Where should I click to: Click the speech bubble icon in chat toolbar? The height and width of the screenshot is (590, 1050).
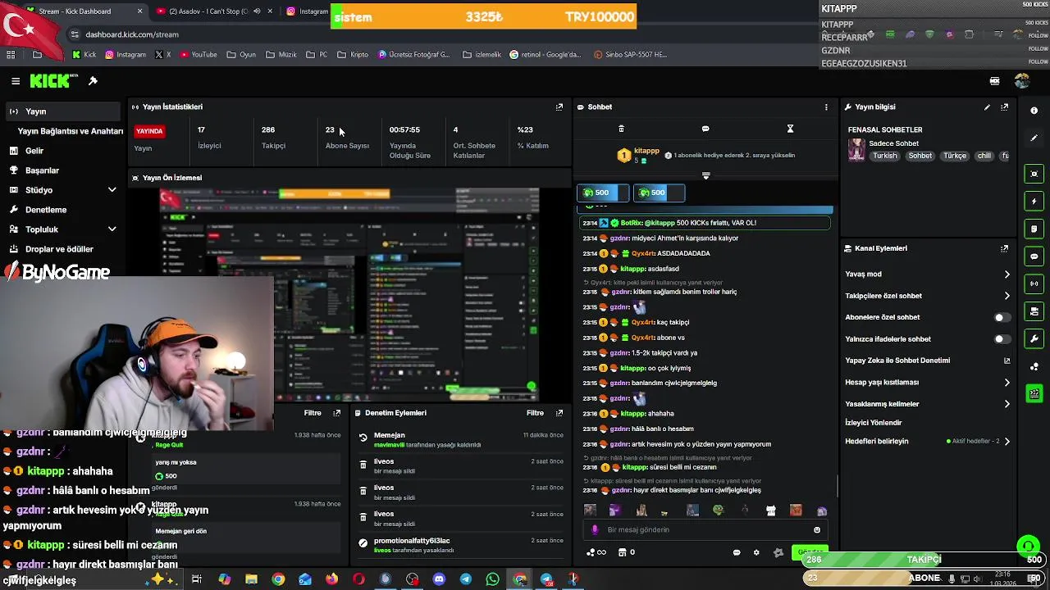point(705,129)
